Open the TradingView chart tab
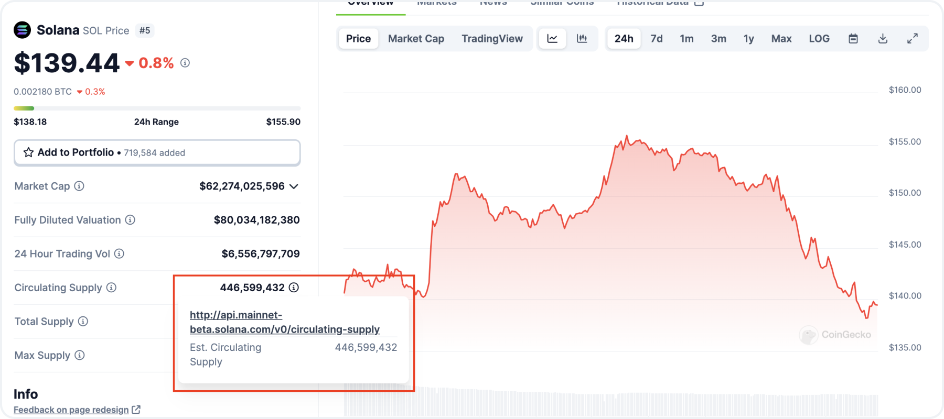 pyautogui.click(x=492, y=39)
